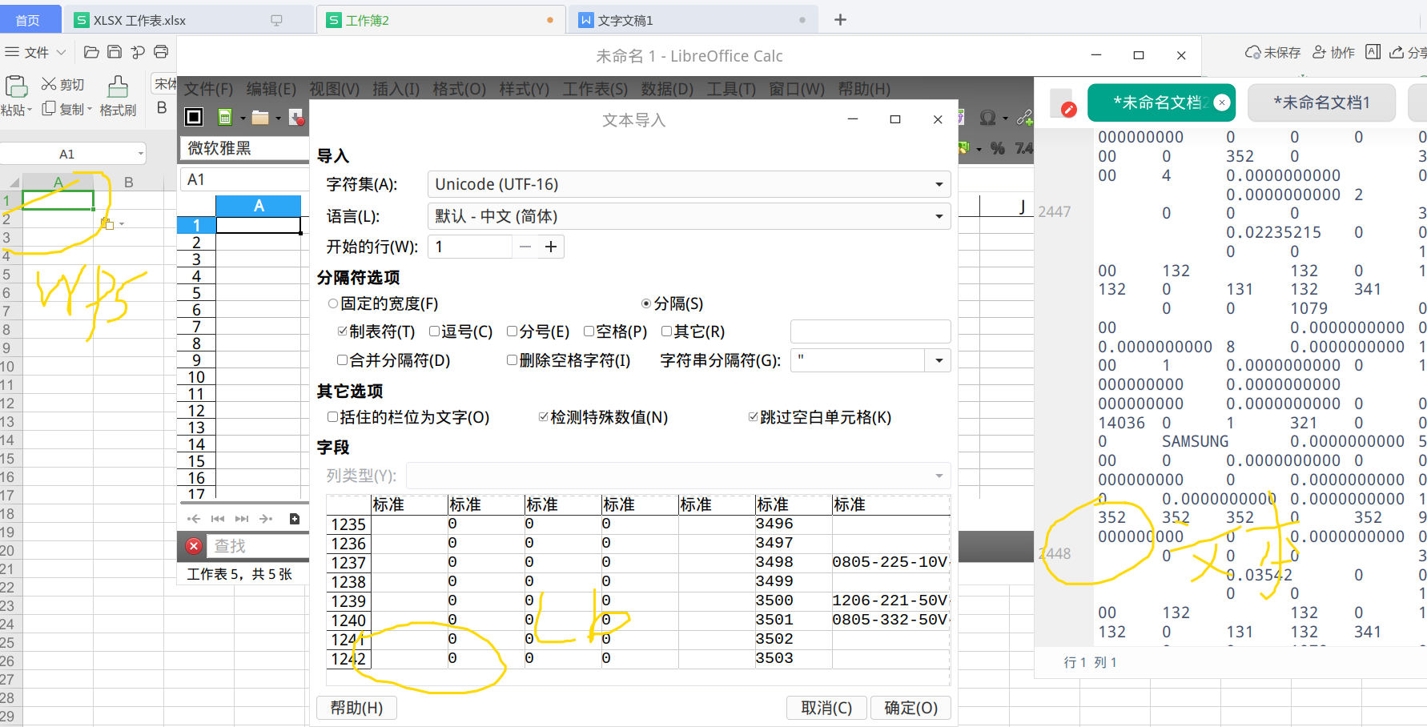Switch to *未命名文档1 tab
This screenshot has width=1427, height=727.
tap(1321, 102)
